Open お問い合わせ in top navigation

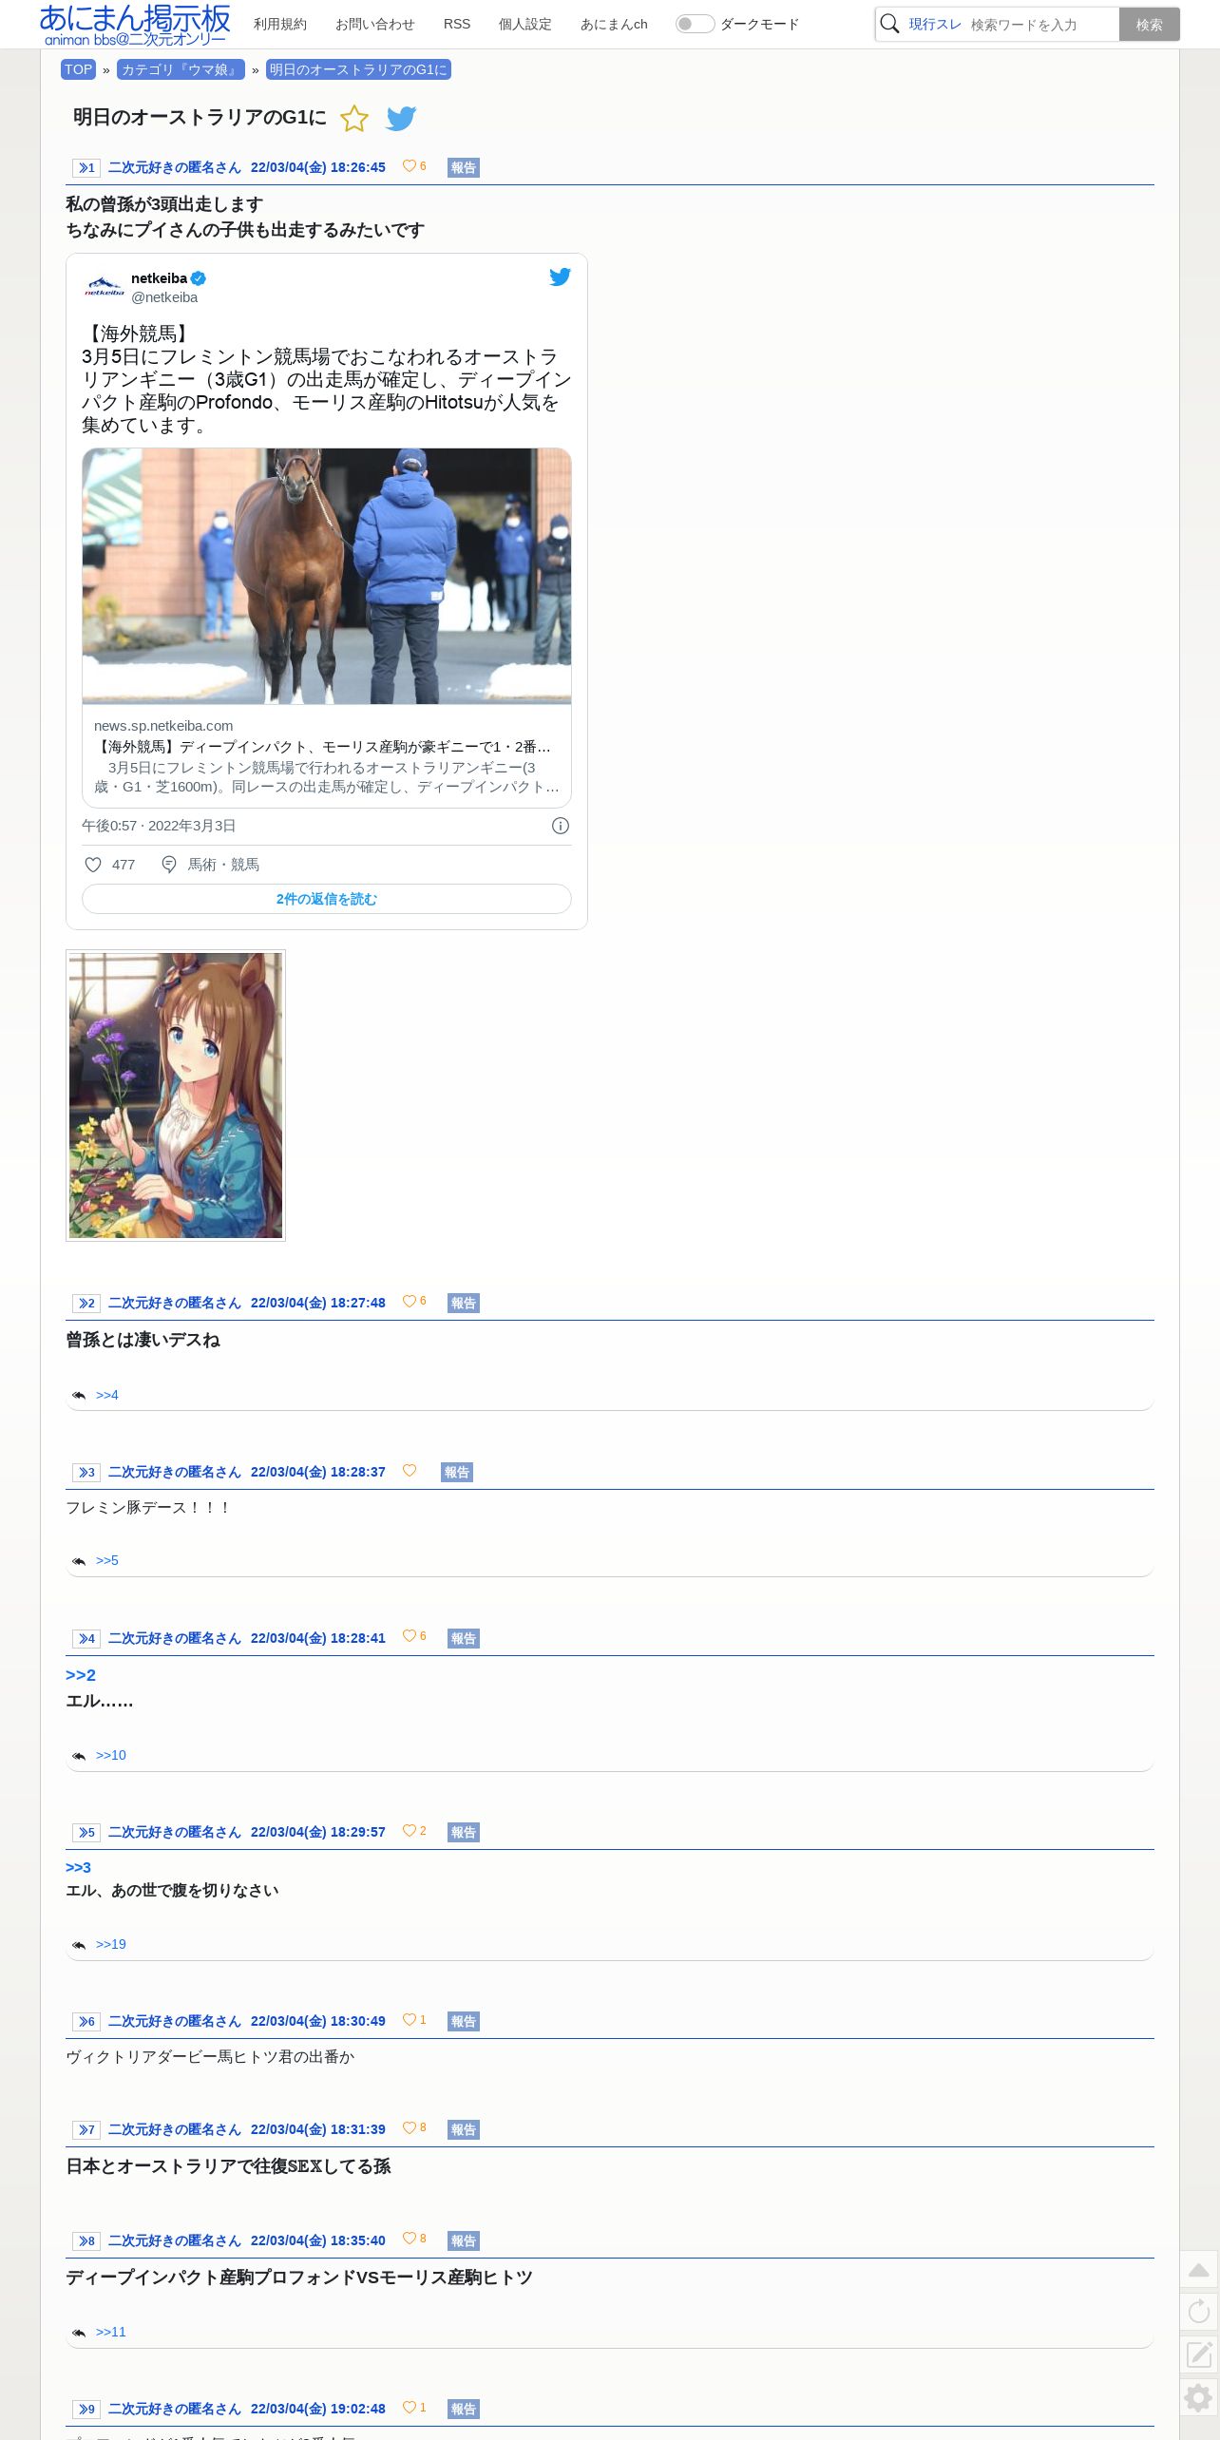coord(375,24)
